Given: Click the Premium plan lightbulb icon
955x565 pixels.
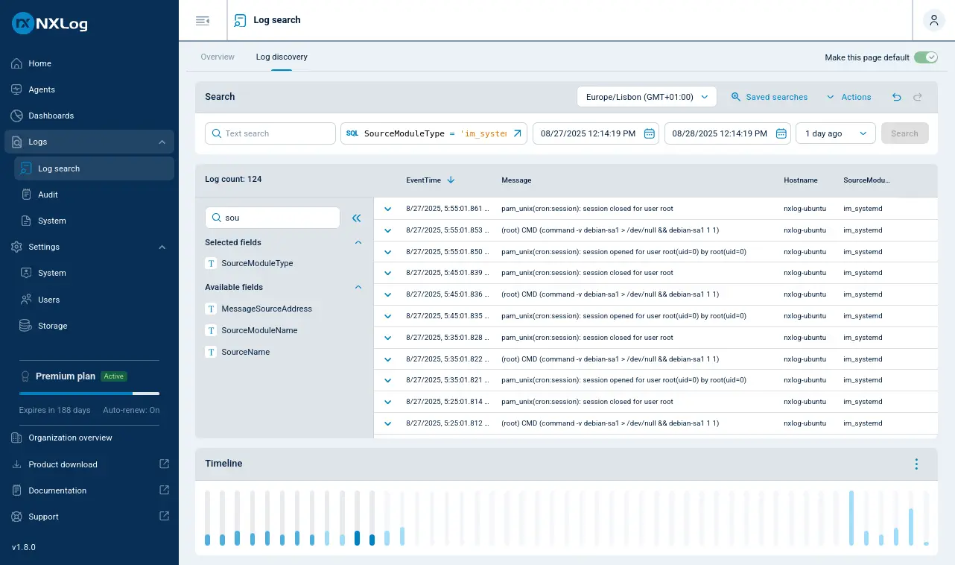Looking at the screenshot, I should [25, 376].
